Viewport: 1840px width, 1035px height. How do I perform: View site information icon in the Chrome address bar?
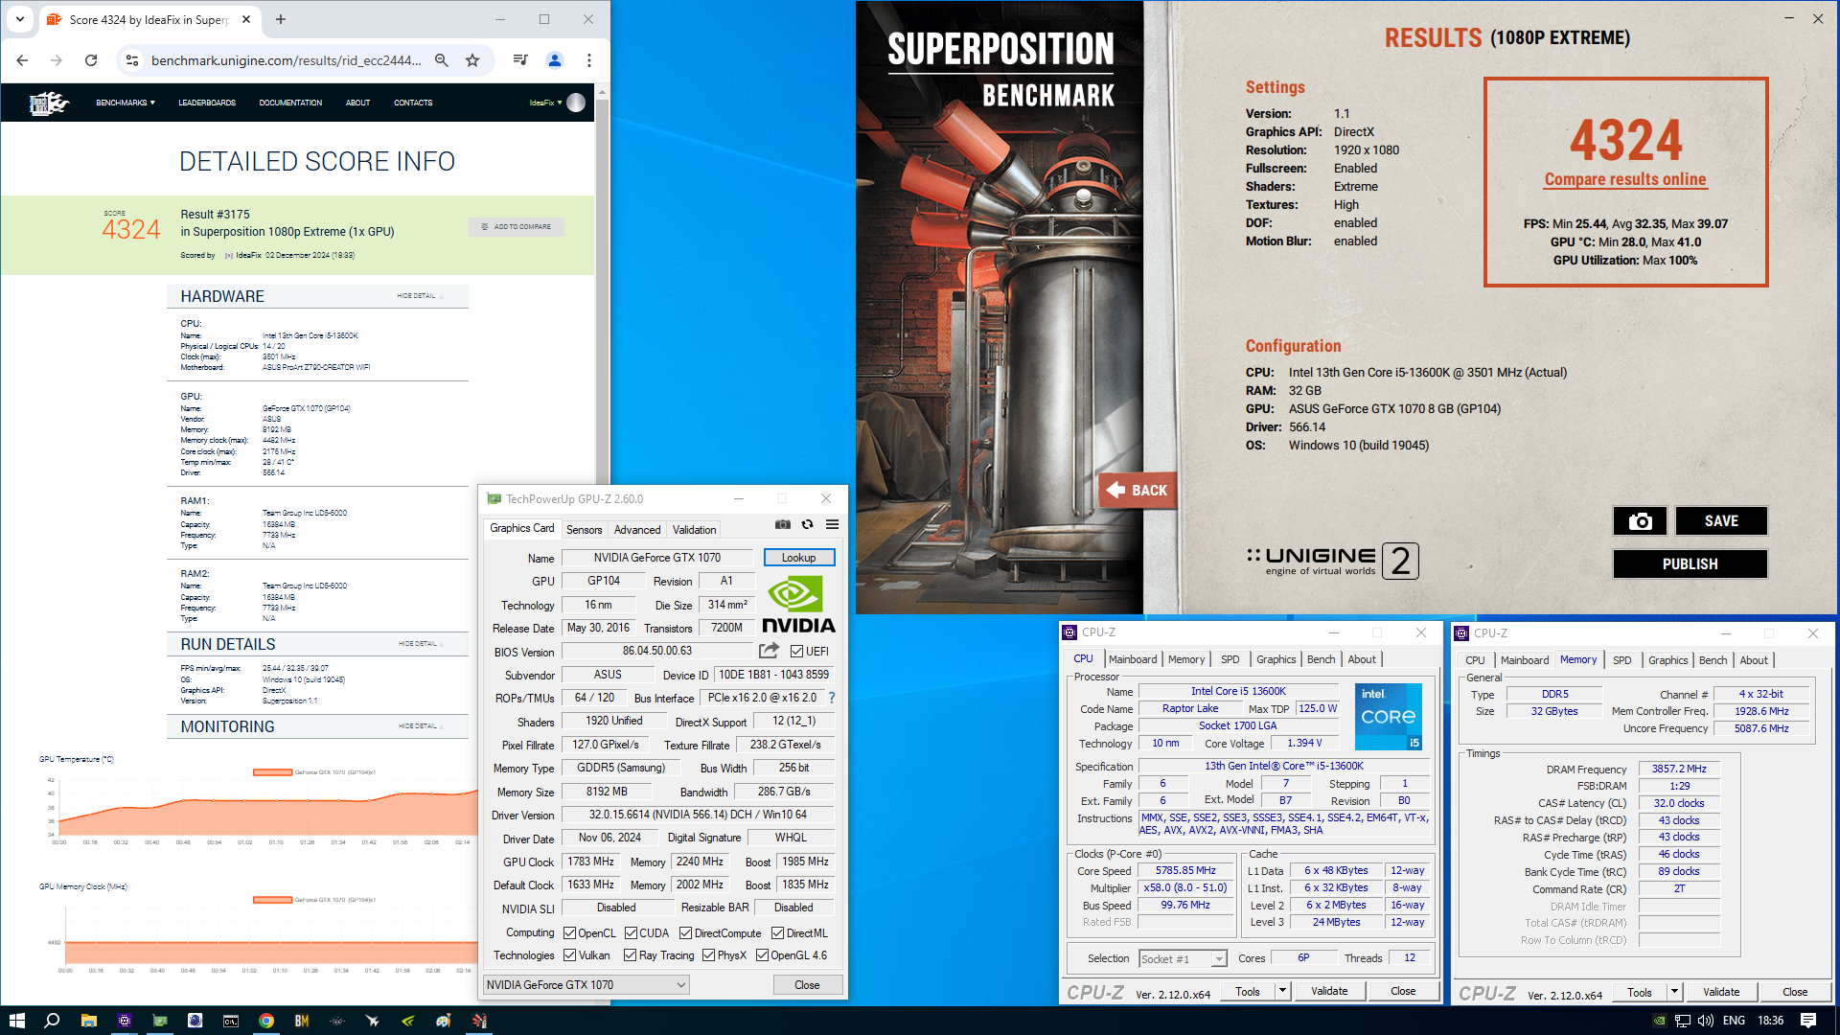coord(132,60)
